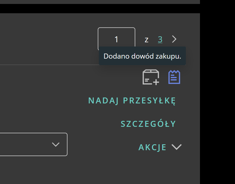Click the blue purchase receipt icon

tap(174, 77)
